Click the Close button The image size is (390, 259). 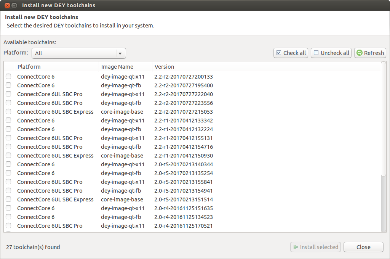(363, 247)
